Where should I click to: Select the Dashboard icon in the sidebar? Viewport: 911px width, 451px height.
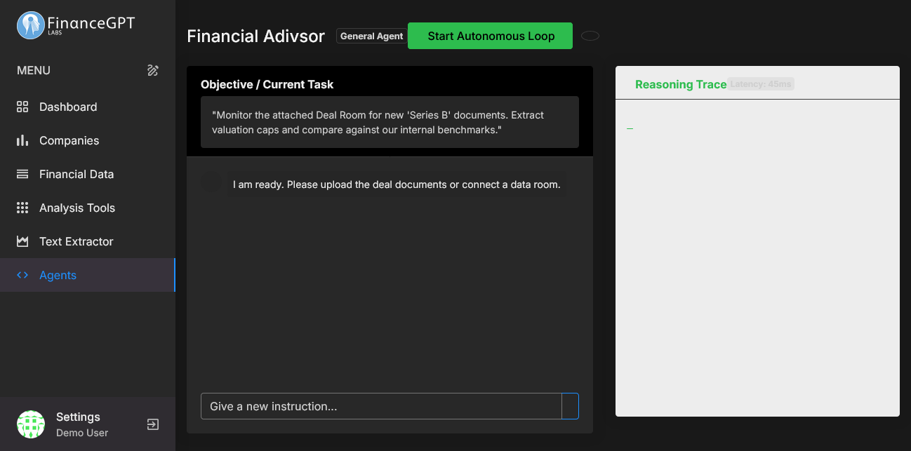click(22, 107)
